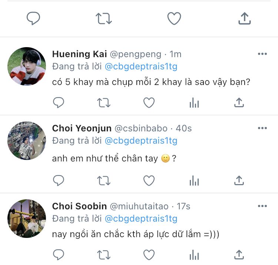Screen dimensions: 278x265
Task: Like Choi Soobin's reply
Action: tap(149, 255)
